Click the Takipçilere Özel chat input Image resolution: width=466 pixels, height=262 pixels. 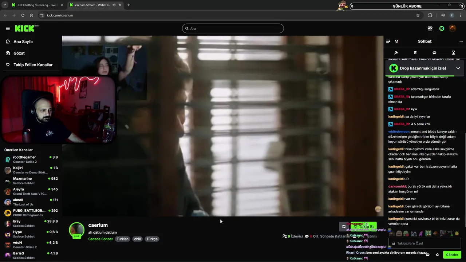click(424, 243)
